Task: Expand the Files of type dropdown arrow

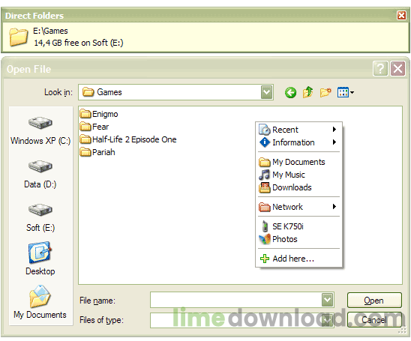Action: tap(327, 320)
